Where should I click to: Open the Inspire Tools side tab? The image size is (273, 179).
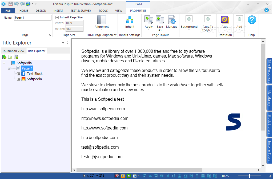click(x=269, y=151)
